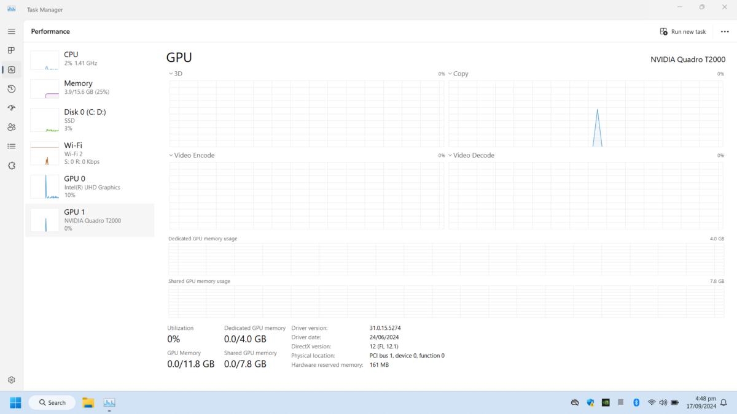The height and width of the screenshot is (414, 737).
Task: Click the Performance page title
Action: (x=50, y=31)
